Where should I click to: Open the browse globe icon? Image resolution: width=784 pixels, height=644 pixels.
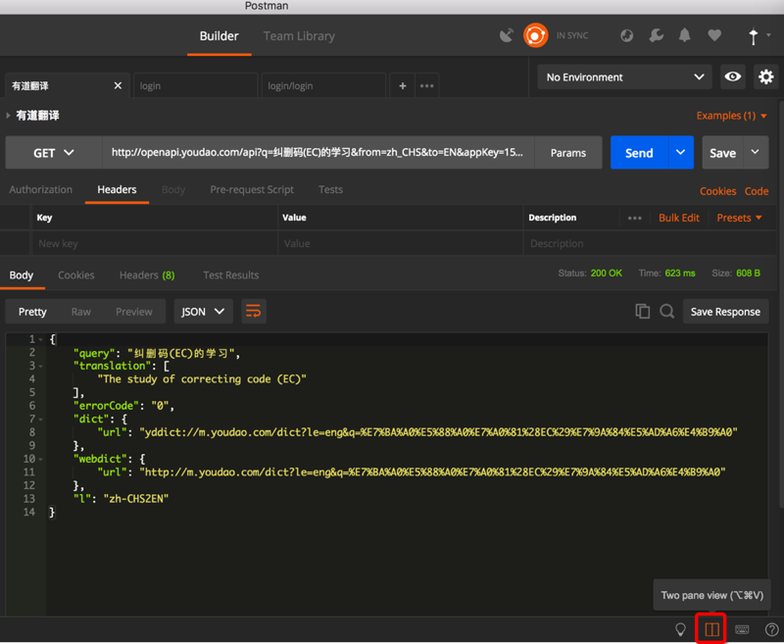626,35
